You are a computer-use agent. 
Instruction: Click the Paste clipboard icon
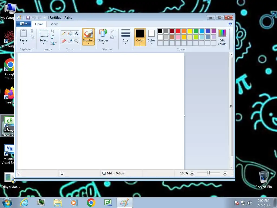[23, 33]
